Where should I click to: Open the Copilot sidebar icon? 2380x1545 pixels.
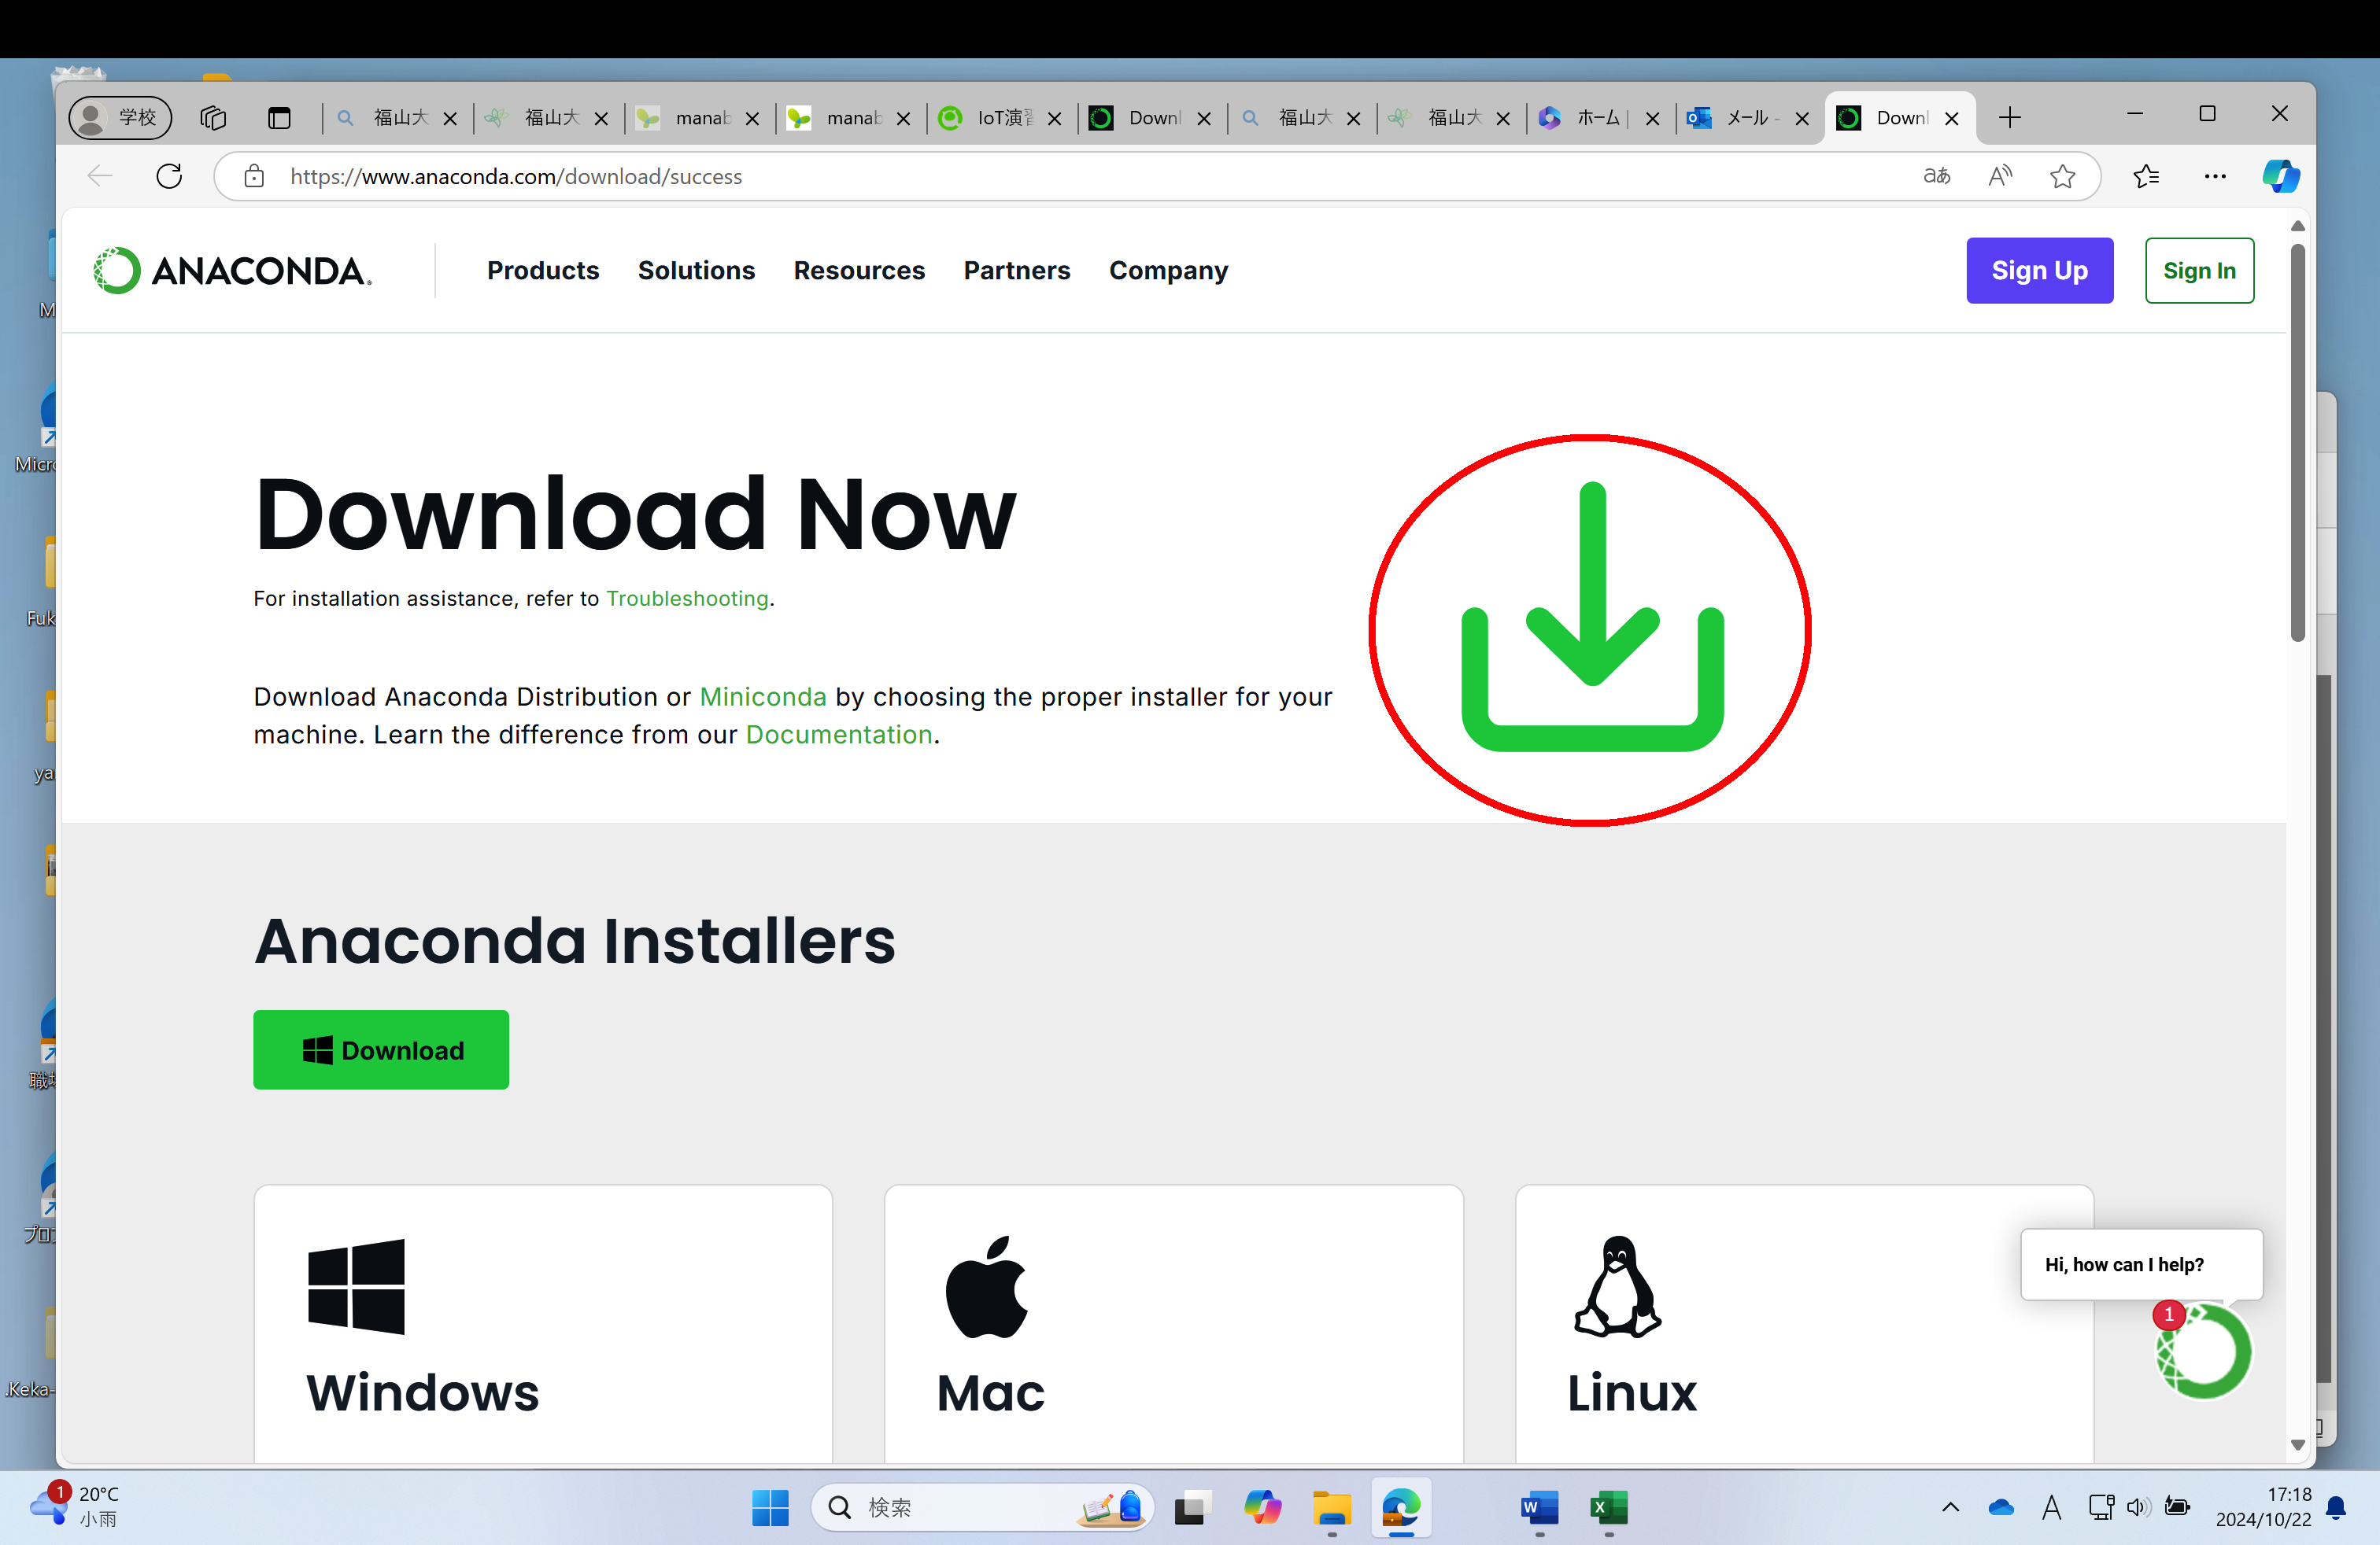pos(2279,177)
